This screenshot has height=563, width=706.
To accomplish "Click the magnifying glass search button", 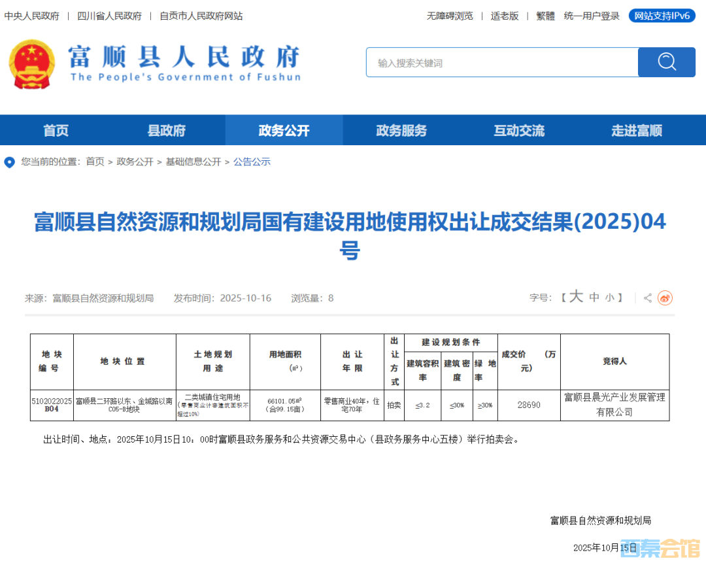I will click(x=666, y=62).
